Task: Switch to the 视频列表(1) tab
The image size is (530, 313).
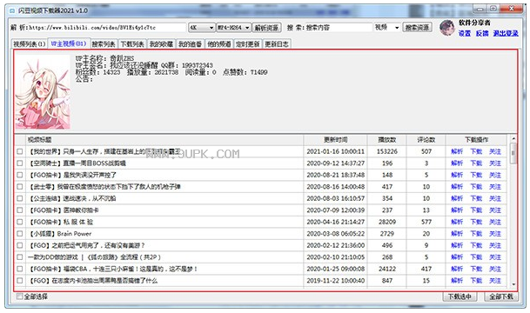Action: [30, 44]
